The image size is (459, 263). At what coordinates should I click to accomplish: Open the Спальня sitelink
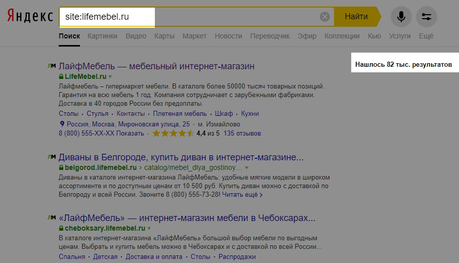click(72, 256)
